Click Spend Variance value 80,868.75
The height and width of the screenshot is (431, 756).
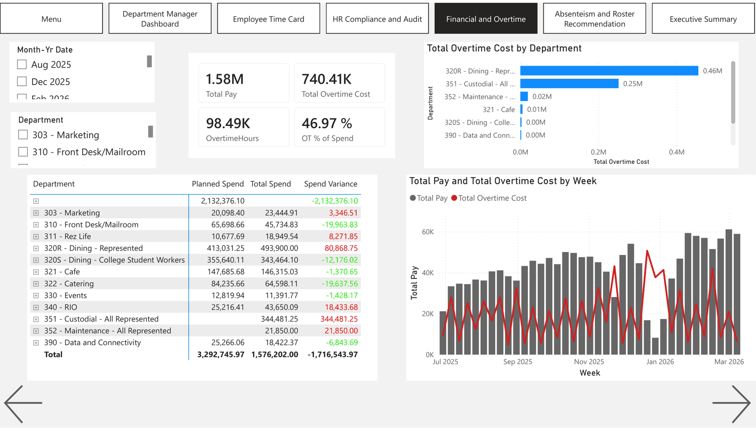341,248
